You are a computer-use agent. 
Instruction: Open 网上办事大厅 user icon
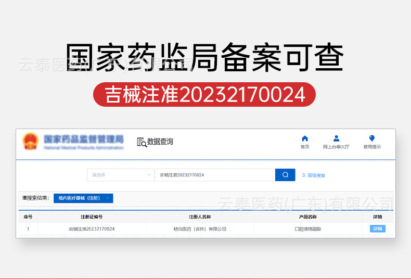336,138
